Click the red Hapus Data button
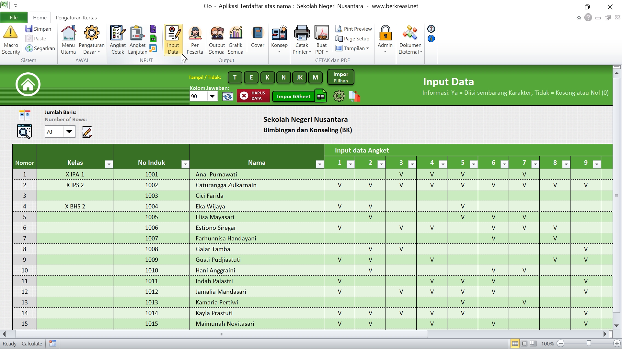 253,96
